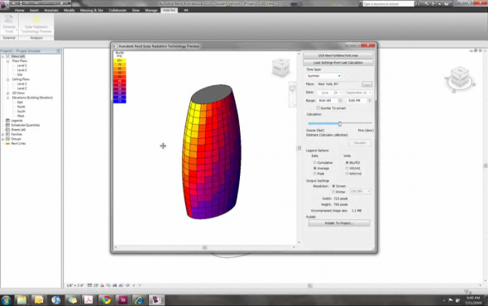Open the Time Span Summer dropdown
Viewport: 488px width, 306px height.
coord(324,76)
